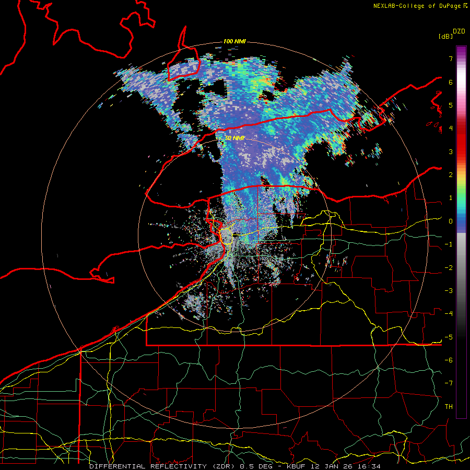Click the 12 JAN 26 date in caption
Image resolution: width=470 pixels, height=470 pixels.
331,466
